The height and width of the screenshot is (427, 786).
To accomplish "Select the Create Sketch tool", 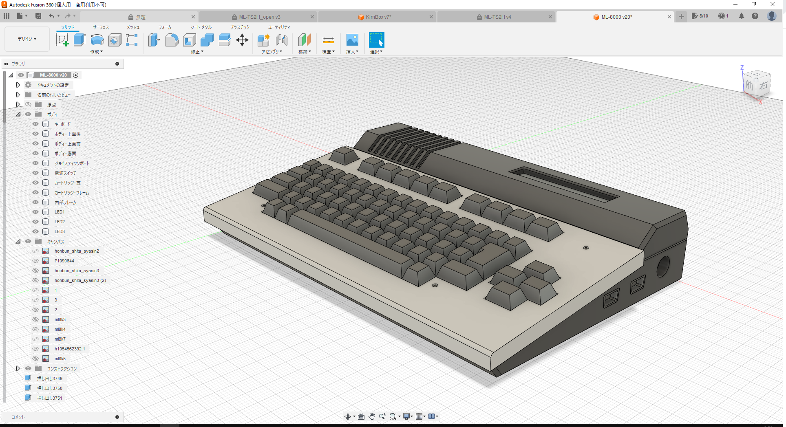I will [62, 40].
